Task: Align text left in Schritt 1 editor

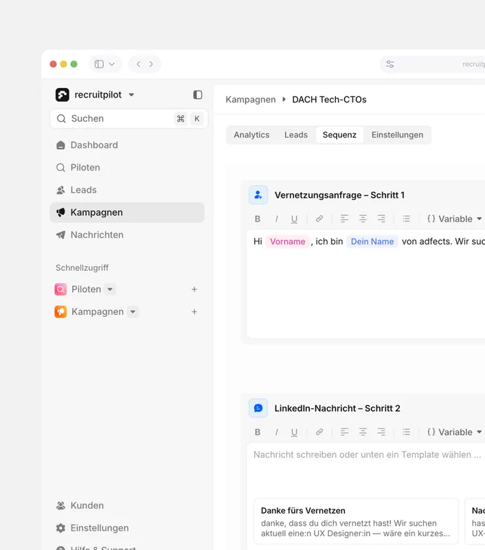Action: [344, 219]
